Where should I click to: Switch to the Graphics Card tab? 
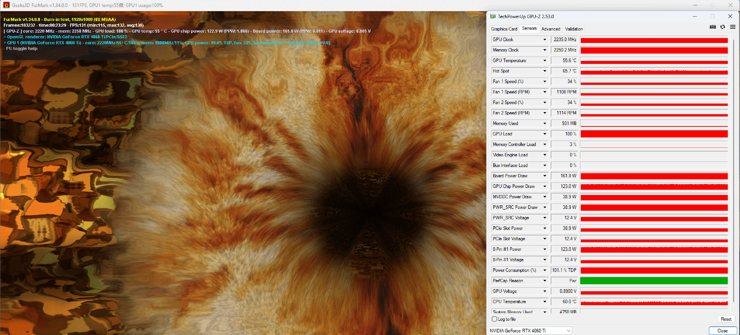[x=504, y=29]
